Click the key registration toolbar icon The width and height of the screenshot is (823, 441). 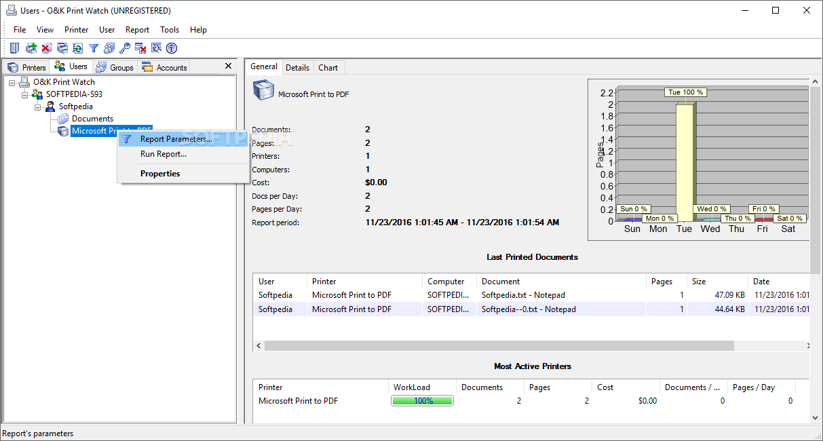pos(125,48)
